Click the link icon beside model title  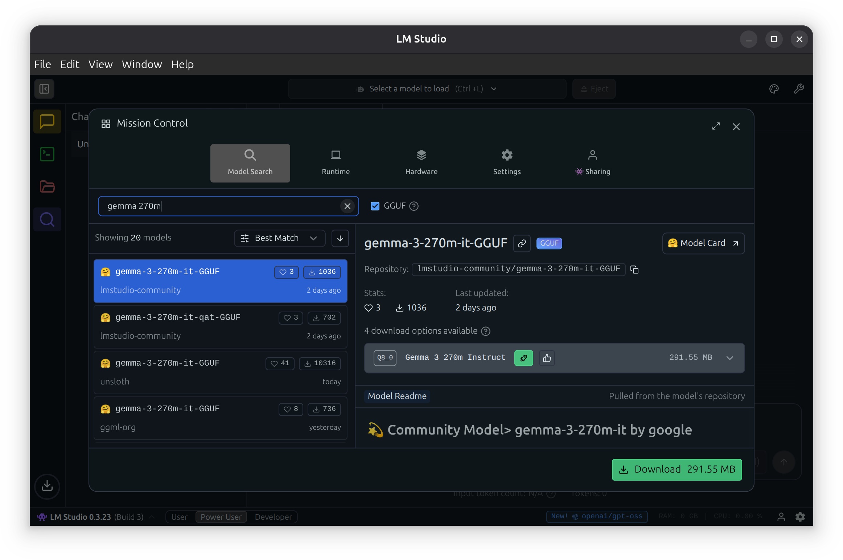[522, 243]
